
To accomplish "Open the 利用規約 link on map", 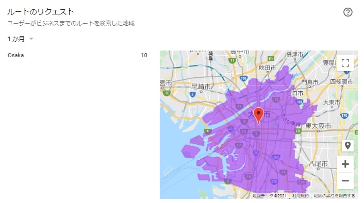I will 300,196.
